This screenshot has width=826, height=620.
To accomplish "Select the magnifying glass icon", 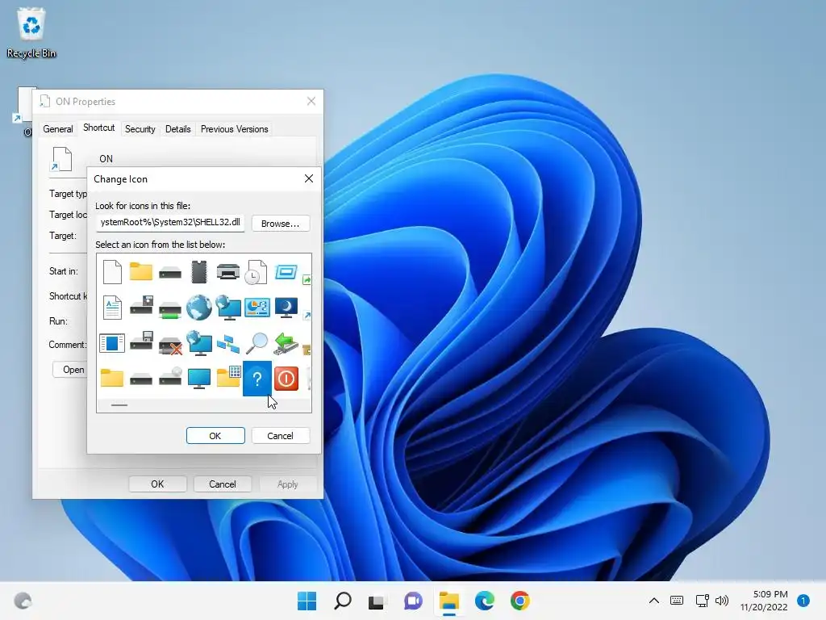I will pos(257,343).
